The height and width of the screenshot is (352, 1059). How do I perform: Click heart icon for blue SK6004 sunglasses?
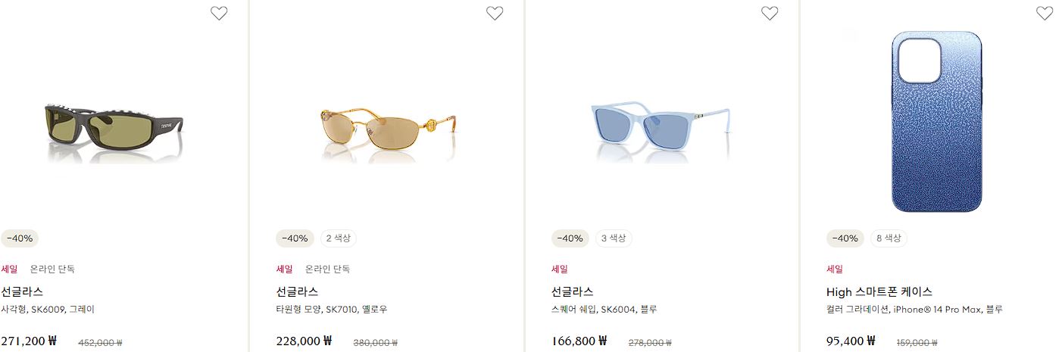tap(770, 13)
